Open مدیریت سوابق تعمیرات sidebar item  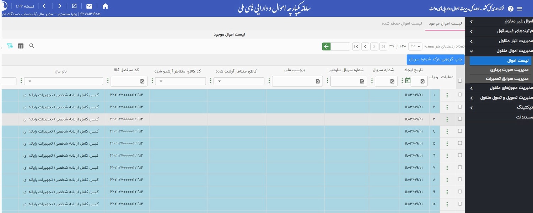tap(501, 79)
